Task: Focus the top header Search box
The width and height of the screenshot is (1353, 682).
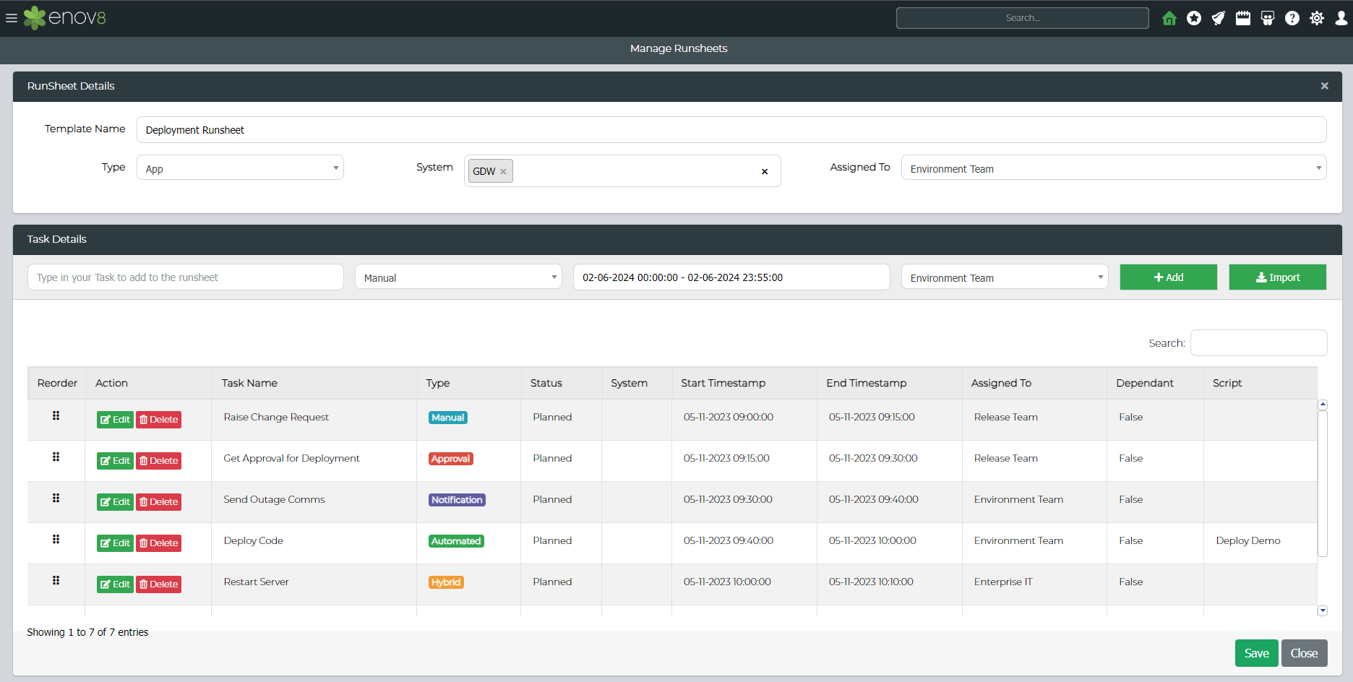Action: pos(1023,18)
